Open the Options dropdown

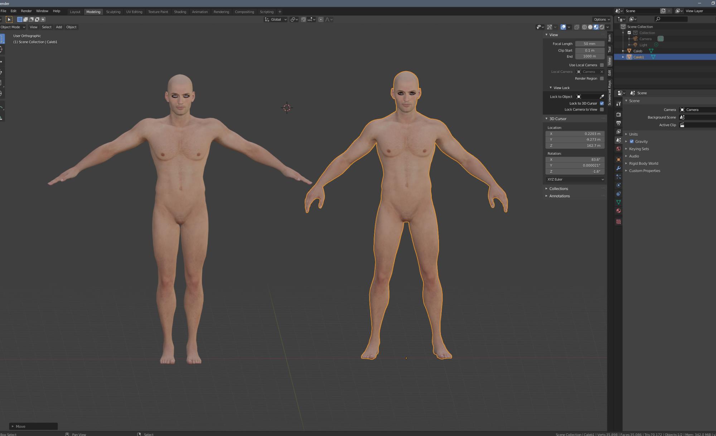[601, 20]
